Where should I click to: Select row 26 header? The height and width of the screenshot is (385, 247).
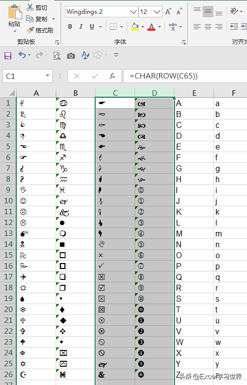point(8,375)
